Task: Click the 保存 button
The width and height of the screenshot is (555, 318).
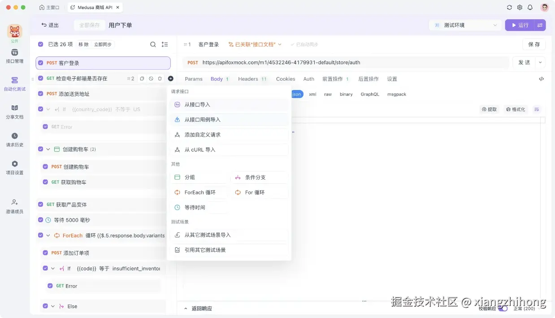Action: (x=534, y=44)
